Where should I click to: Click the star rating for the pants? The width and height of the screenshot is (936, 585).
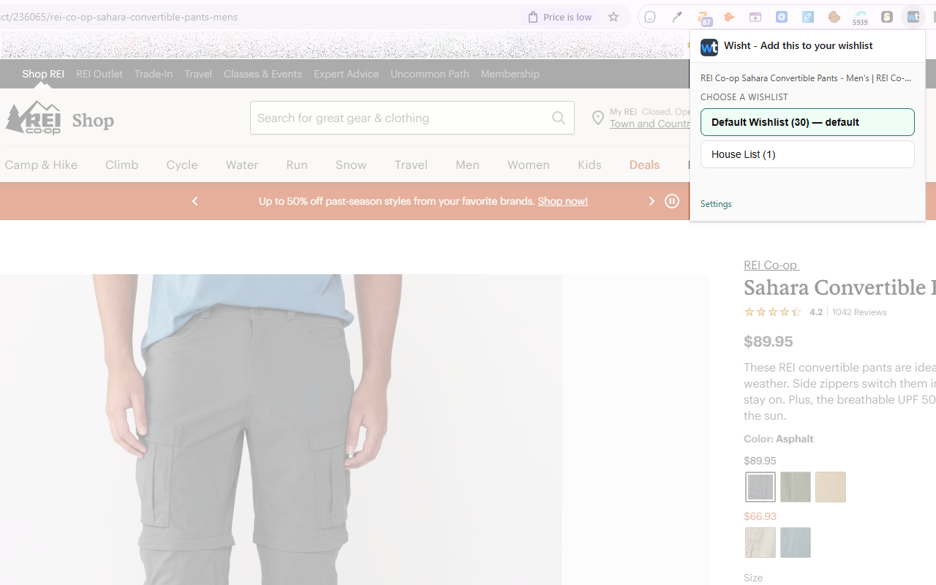pos(772,312)
